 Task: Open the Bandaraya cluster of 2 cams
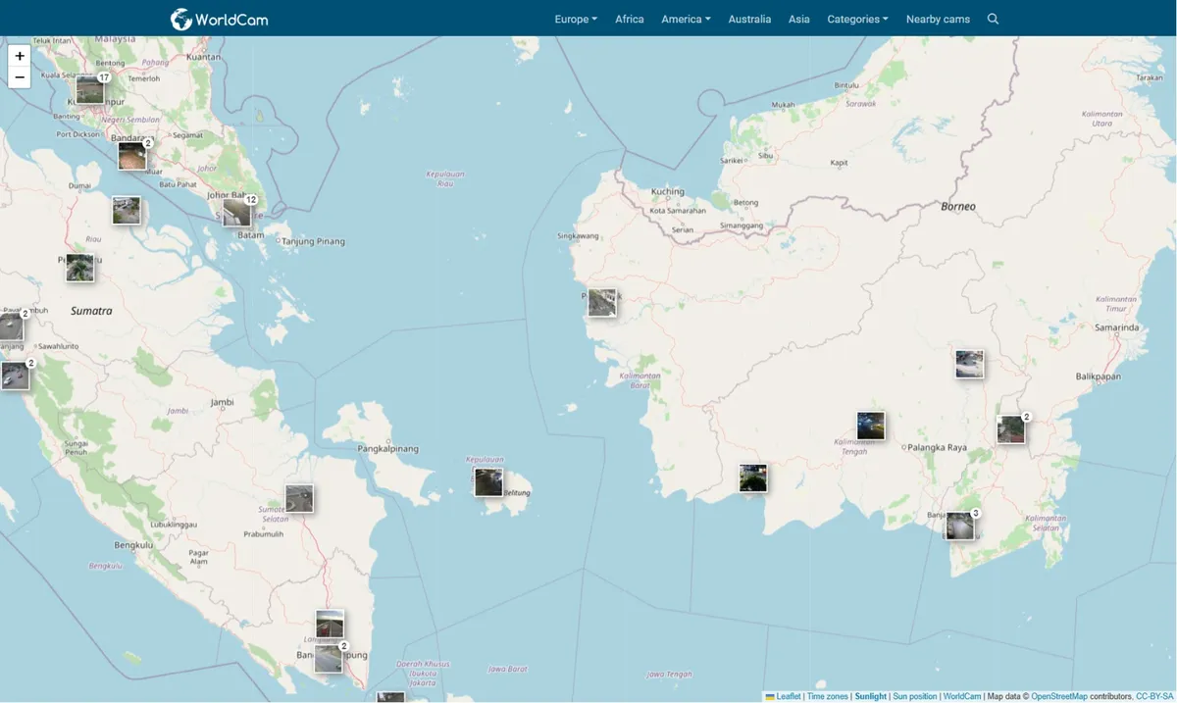pos(132,156)
